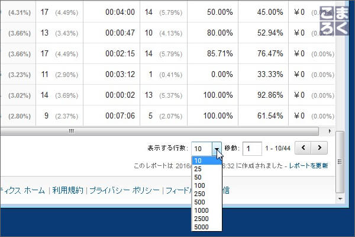Click the 00:00:02 duration cell
355x237 pixels.
pyautogui.click(x=120, y=95)
